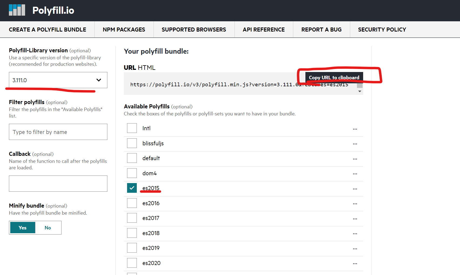The width and height of the screenshot is (460, 275).
Task: Expand details ellipsis for es2016
Action: (355, 204)
